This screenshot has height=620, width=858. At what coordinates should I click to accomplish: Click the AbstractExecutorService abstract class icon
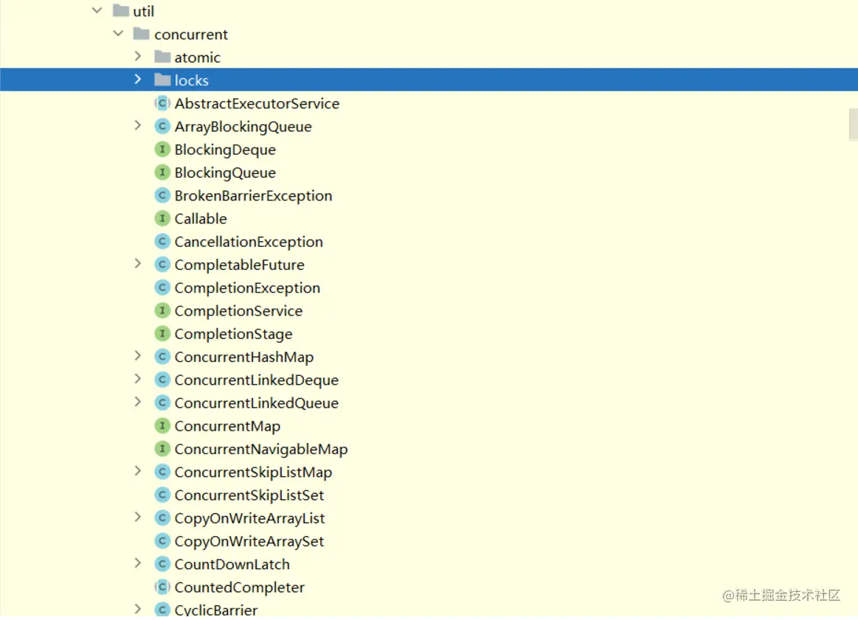(x=162, y=103)
